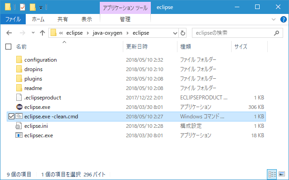Screen dimensions: 289x180
Task: Select the .eclipseproduct file icon
Action: click(19, 98)
